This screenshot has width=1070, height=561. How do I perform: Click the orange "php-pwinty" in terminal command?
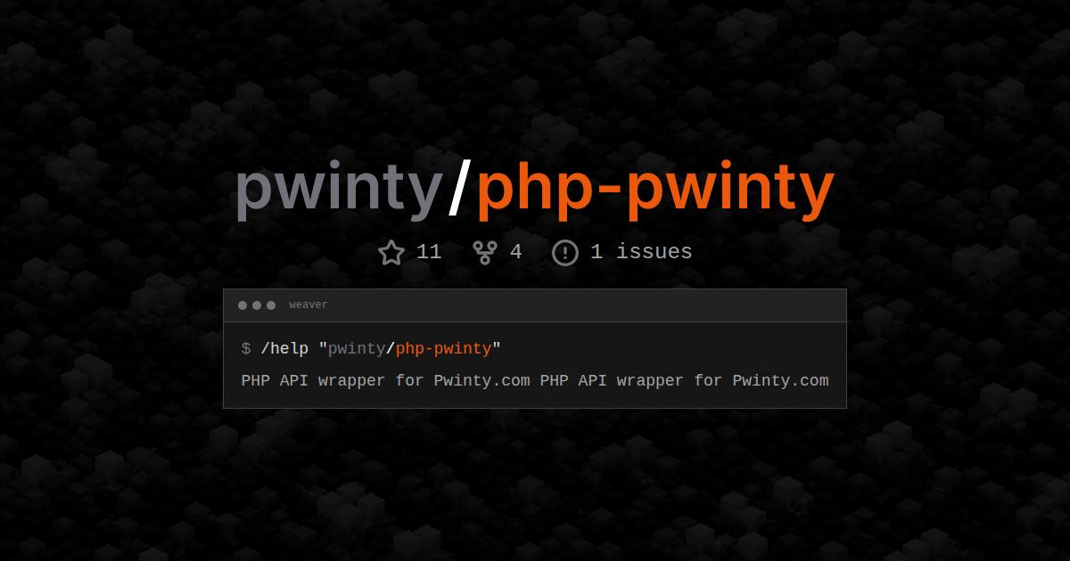pos(443,349)
